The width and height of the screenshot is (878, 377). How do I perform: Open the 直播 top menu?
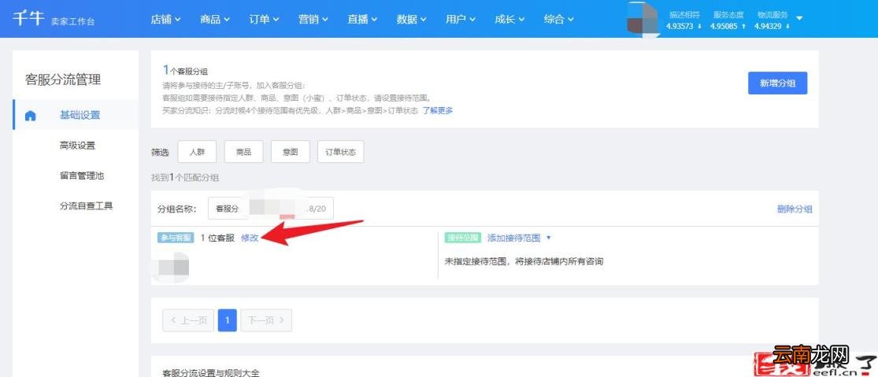click(x=362, y=19)
